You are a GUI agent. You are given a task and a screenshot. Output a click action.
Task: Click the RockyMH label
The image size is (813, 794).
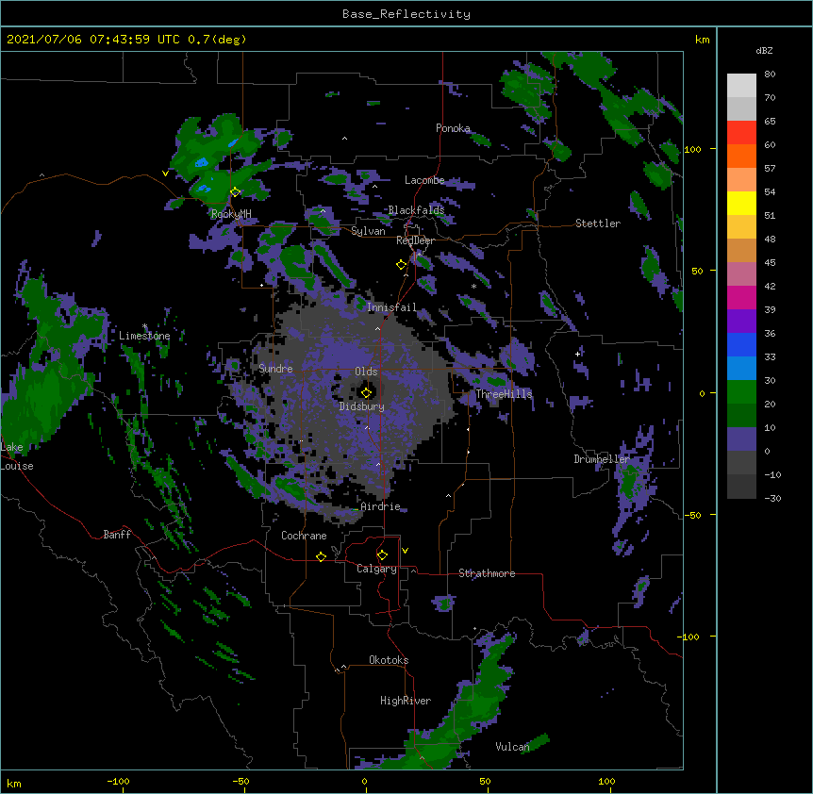click(x=231, y=213)
